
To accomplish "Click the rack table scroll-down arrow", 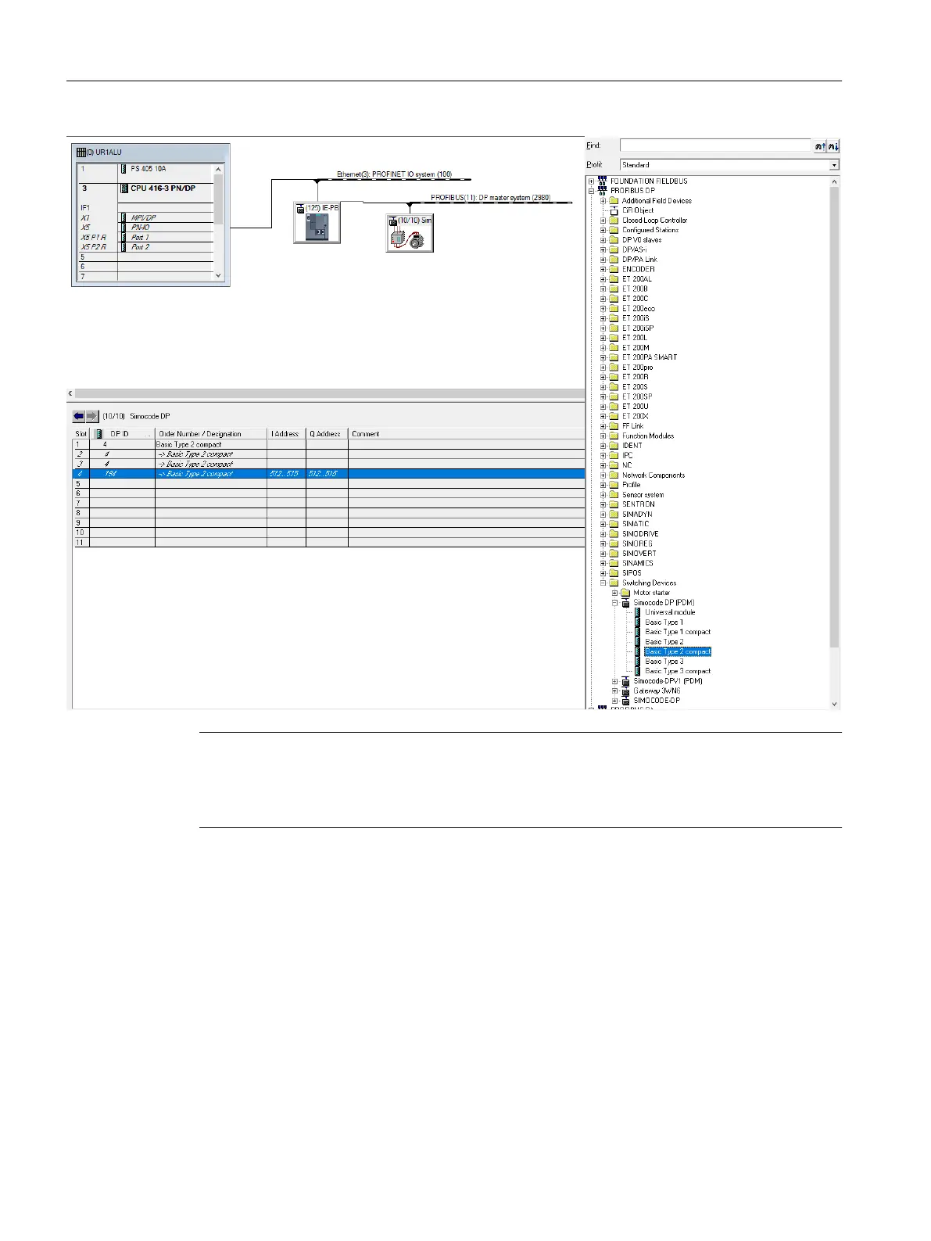I will [218, 276].
